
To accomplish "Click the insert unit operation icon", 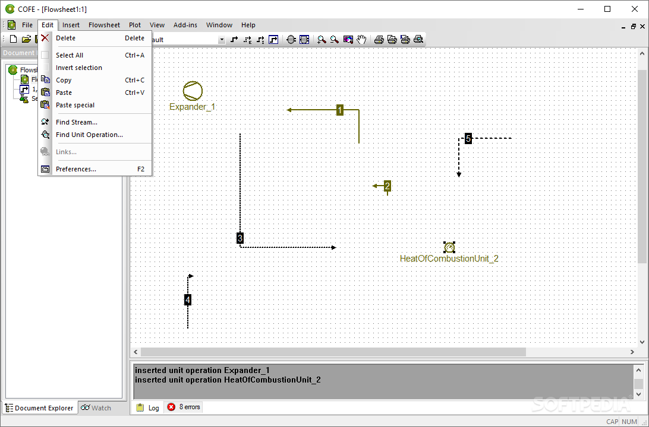I will 291,40.
